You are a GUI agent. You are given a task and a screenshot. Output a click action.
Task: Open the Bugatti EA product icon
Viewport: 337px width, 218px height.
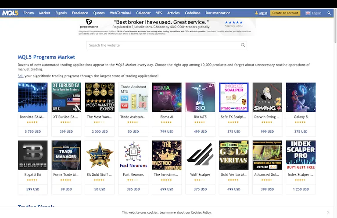pos(33,155)
